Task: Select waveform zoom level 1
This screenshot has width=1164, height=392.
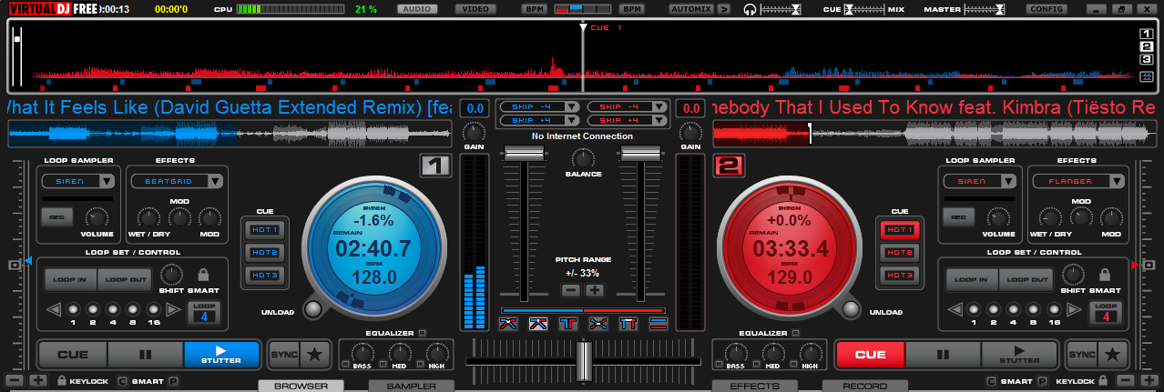Action: click(x=1146, y=35)
